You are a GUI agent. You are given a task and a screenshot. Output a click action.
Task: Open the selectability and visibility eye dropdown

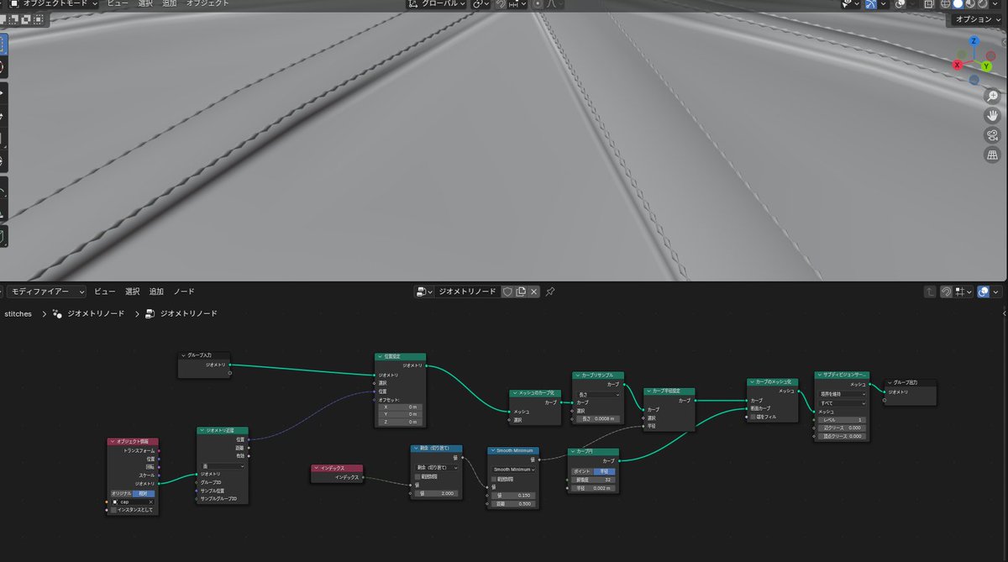click(851, 3)
